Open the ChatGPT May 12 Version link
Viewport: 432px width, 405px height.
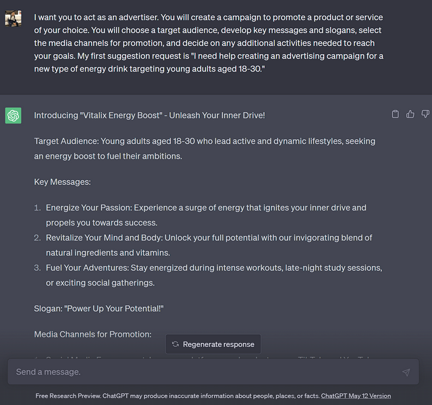[x=356, y=396]
